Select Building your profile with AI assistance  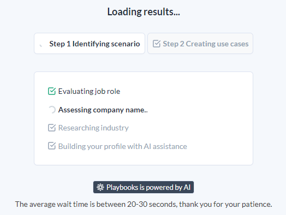coord(123,146)
